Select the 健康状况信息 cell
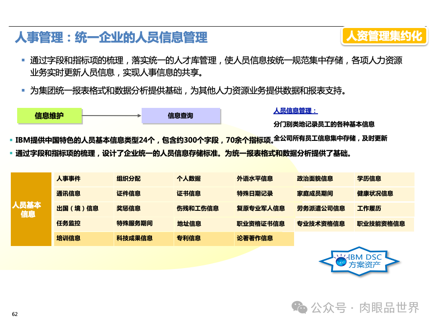Viewport: 433px width, 325px height. (384, 194)
